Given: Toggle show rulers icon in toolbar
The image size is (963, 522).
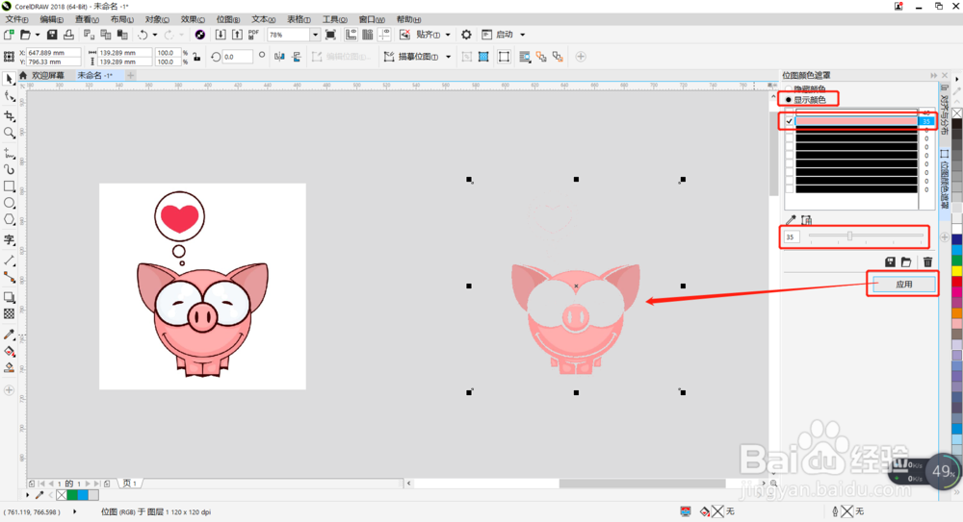Looking at the screenshot, I should point(351,35).
